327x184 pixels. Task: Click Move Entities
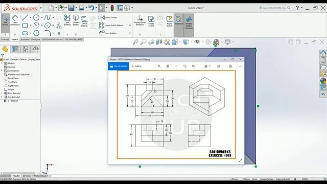click(108, 33)
